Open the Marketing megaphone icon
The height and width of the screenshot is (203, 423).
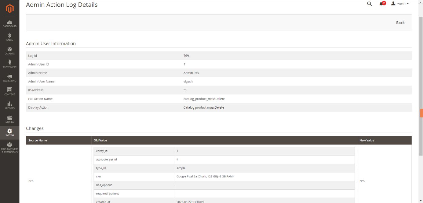9,78
